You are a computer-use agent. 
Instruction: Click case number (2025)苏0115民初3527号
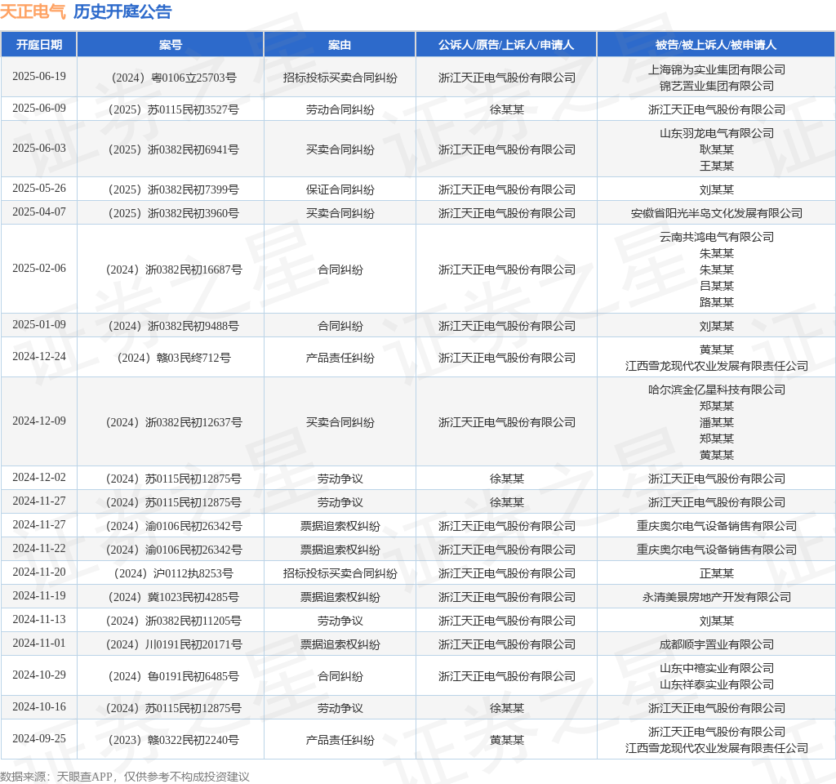coord(171,109)
